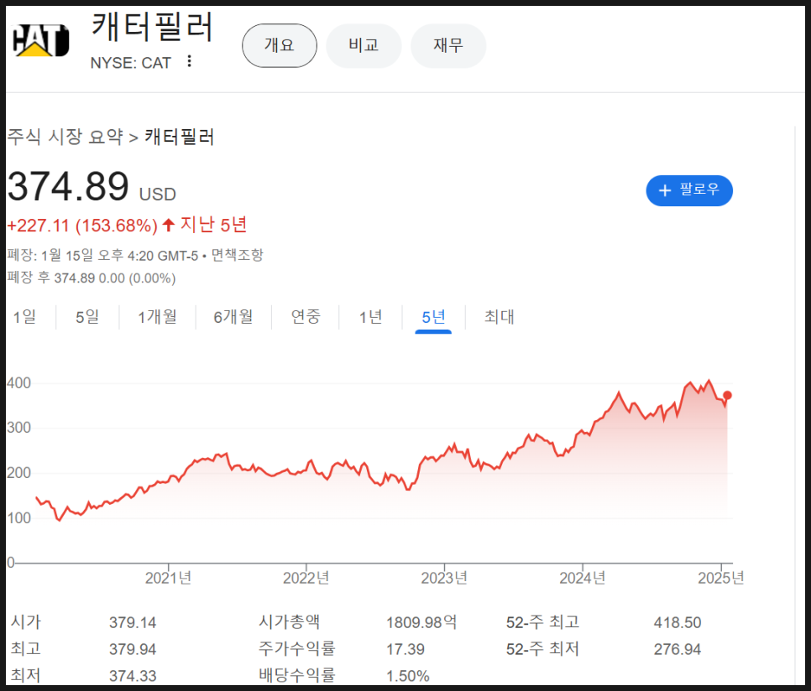Click the 주가수익률 label
The height and width of the screenshot is (691, 811).
[297, 649]
